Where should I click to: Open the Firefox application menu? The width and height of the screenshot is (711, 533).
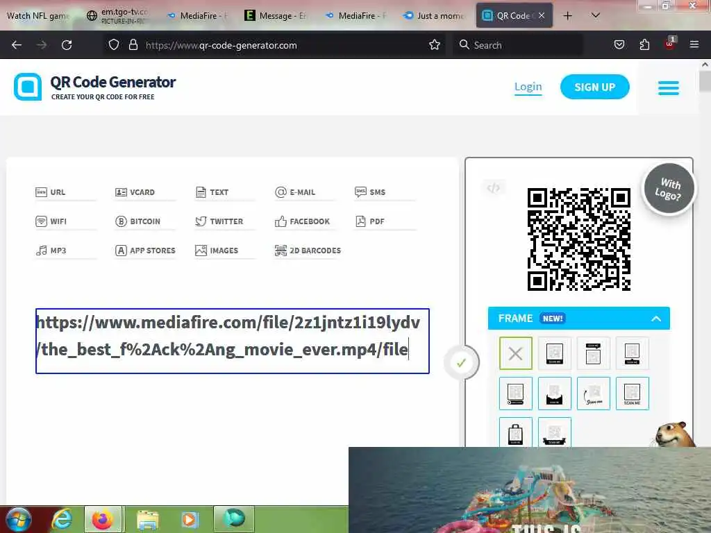point(694,45)
